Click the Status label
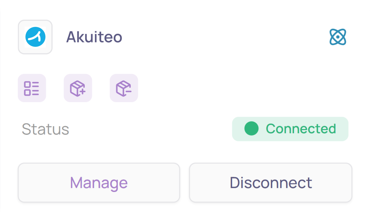The height and width of the screenshot is (220, 370). [45, 129]
